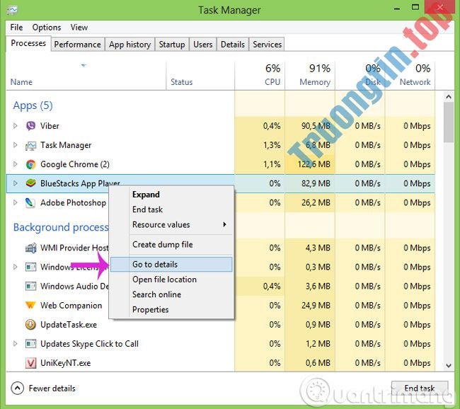This screenshot has height=409, width=460.
Task: Expand the Viber process group
Action: pyautogui.click(x=16, y=126)
